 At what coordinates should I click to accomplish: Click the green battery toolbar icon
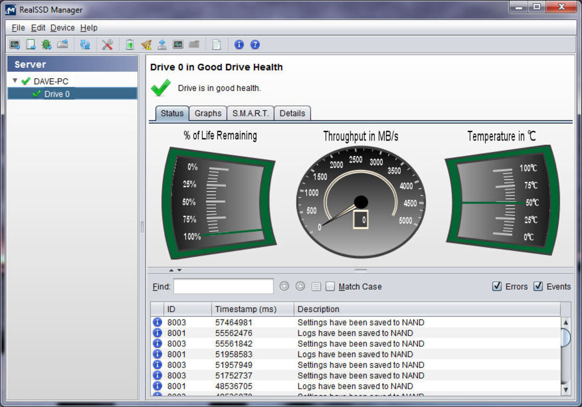click(x=129, y=45)
